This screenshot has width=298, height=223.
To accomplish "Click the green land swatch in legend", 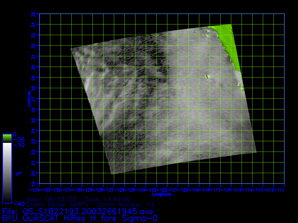I will (7, 138).
